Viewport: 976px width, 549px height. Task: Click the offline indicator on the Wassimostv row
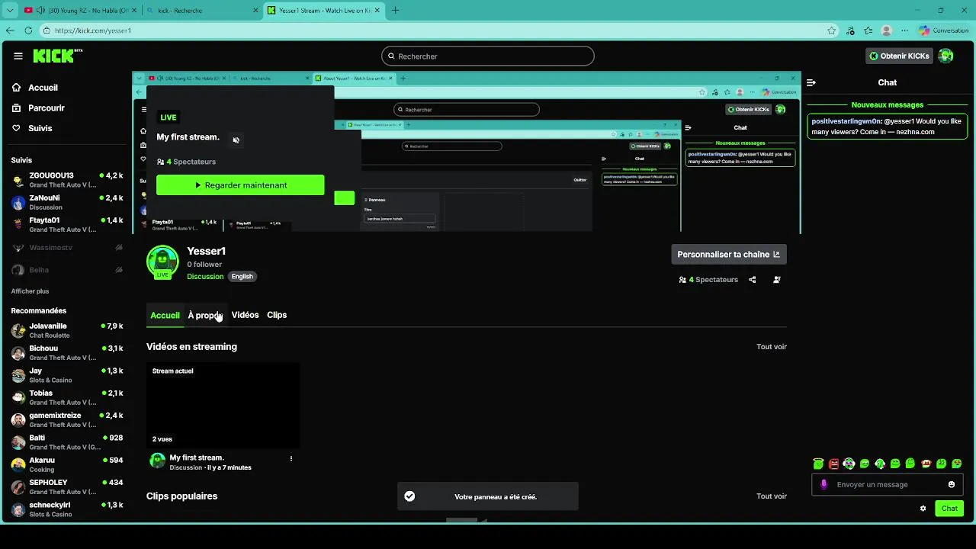tap(118, 248)
